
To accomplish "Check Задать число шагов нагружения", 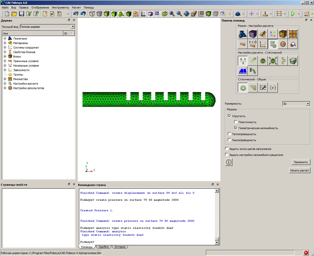I will (x=227, y=148).
